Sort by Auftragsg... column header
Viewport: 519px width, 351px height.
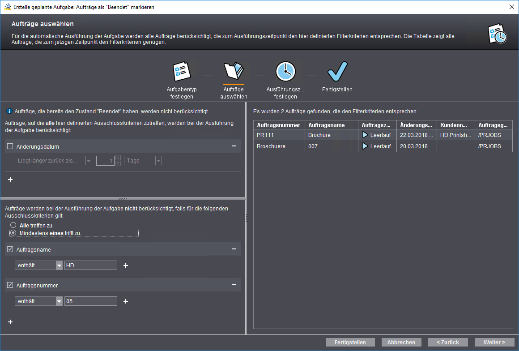coord(493,125)
